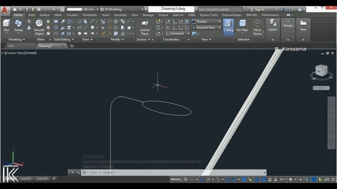Click the ViewCube in drawing area
Viewport: 337px width, 189px height.
322,70
